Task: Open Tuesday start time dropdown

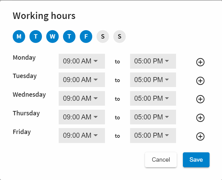Action: pos(82,80)
